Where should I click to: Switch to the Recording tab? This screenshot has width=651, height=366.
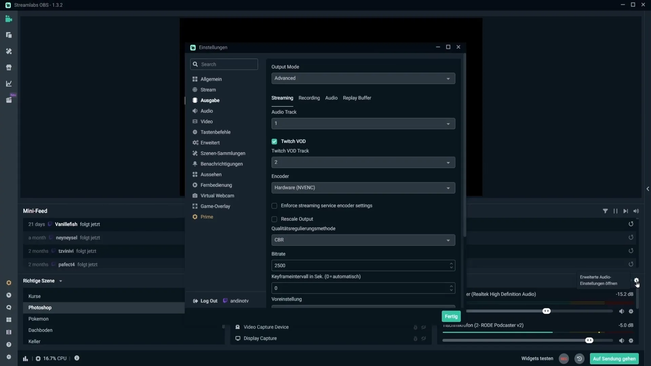pos(309,98)
